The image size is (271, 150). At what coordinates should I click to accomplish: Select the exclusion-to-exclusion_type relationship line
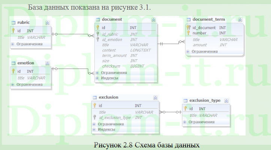(x=170, y=112)
